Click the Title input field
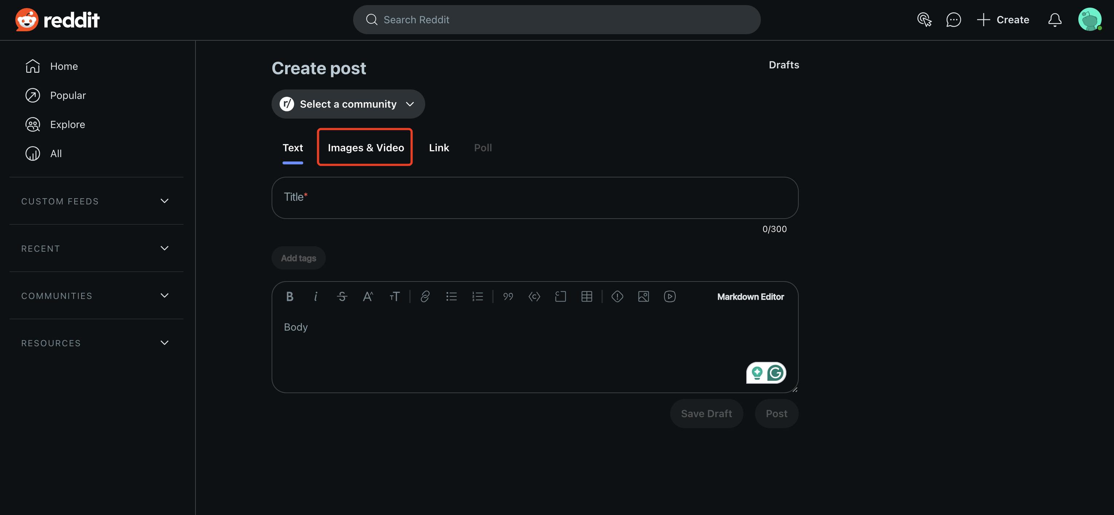1114x515 pixels. (534, 198)
